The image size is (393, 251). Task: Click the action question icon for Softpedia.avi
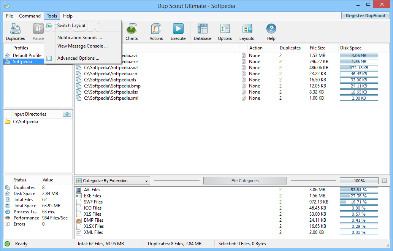coord(243,56)
